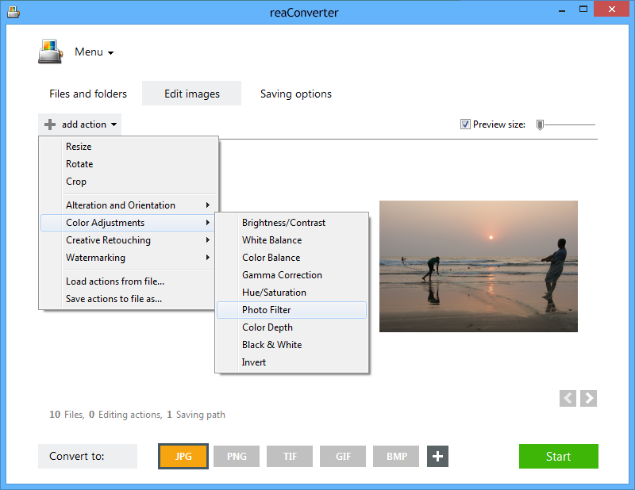Viewport: 635px width, 490px height.
Task: Select Black & White adjustment
Action: click(291, 345)
